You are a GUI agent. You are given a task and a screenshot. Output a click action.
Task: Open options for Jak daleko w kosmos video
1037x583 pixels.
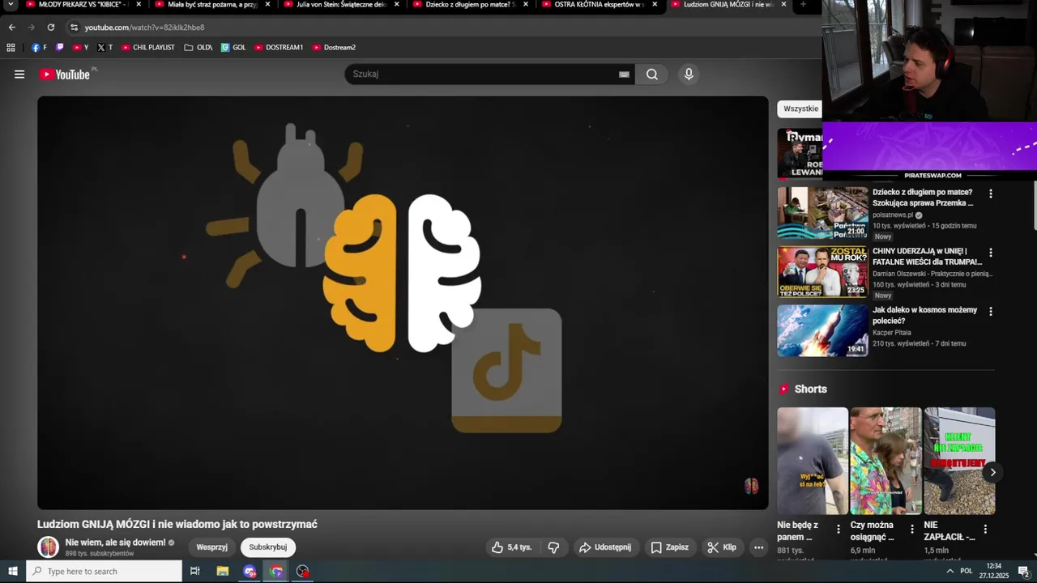coord(990,311)
